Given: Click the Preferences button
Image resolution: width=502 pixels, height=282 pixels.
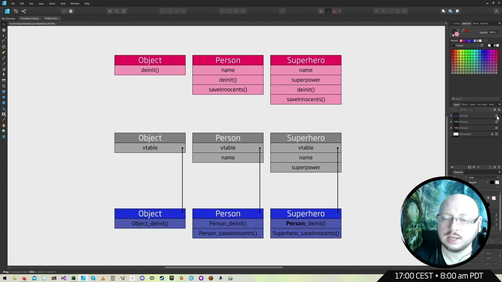Looking at the screenshot, I should [51, 18].
